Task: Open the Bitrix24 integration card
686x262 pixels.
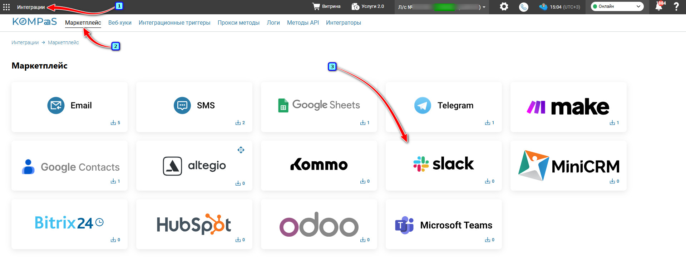Action: (x=69, y=224)
